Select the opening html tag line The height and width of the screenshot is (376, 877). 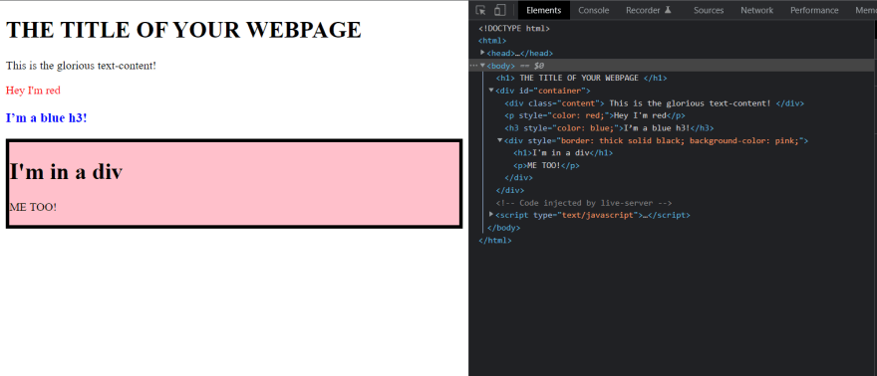coord(492,41)
